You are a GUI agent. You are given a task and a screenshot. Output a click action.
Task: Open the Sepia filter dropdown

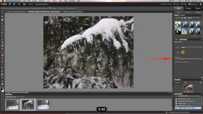click(191, 47)
